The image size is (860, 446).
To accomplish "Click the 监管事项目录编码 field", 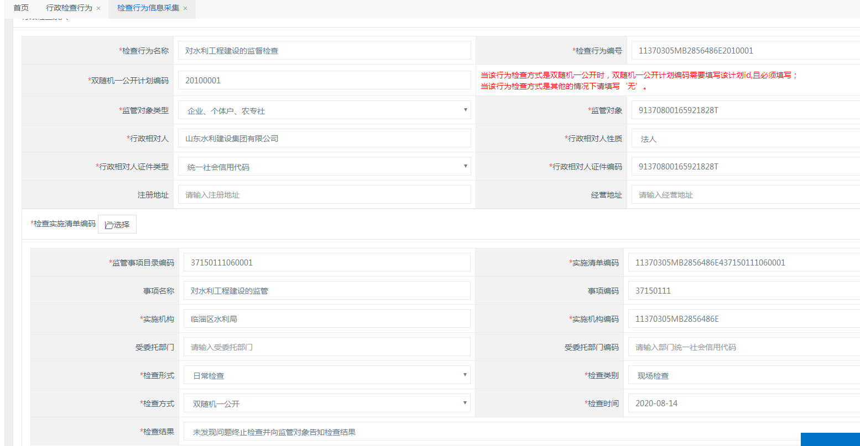I will click(x=327, y=262).
